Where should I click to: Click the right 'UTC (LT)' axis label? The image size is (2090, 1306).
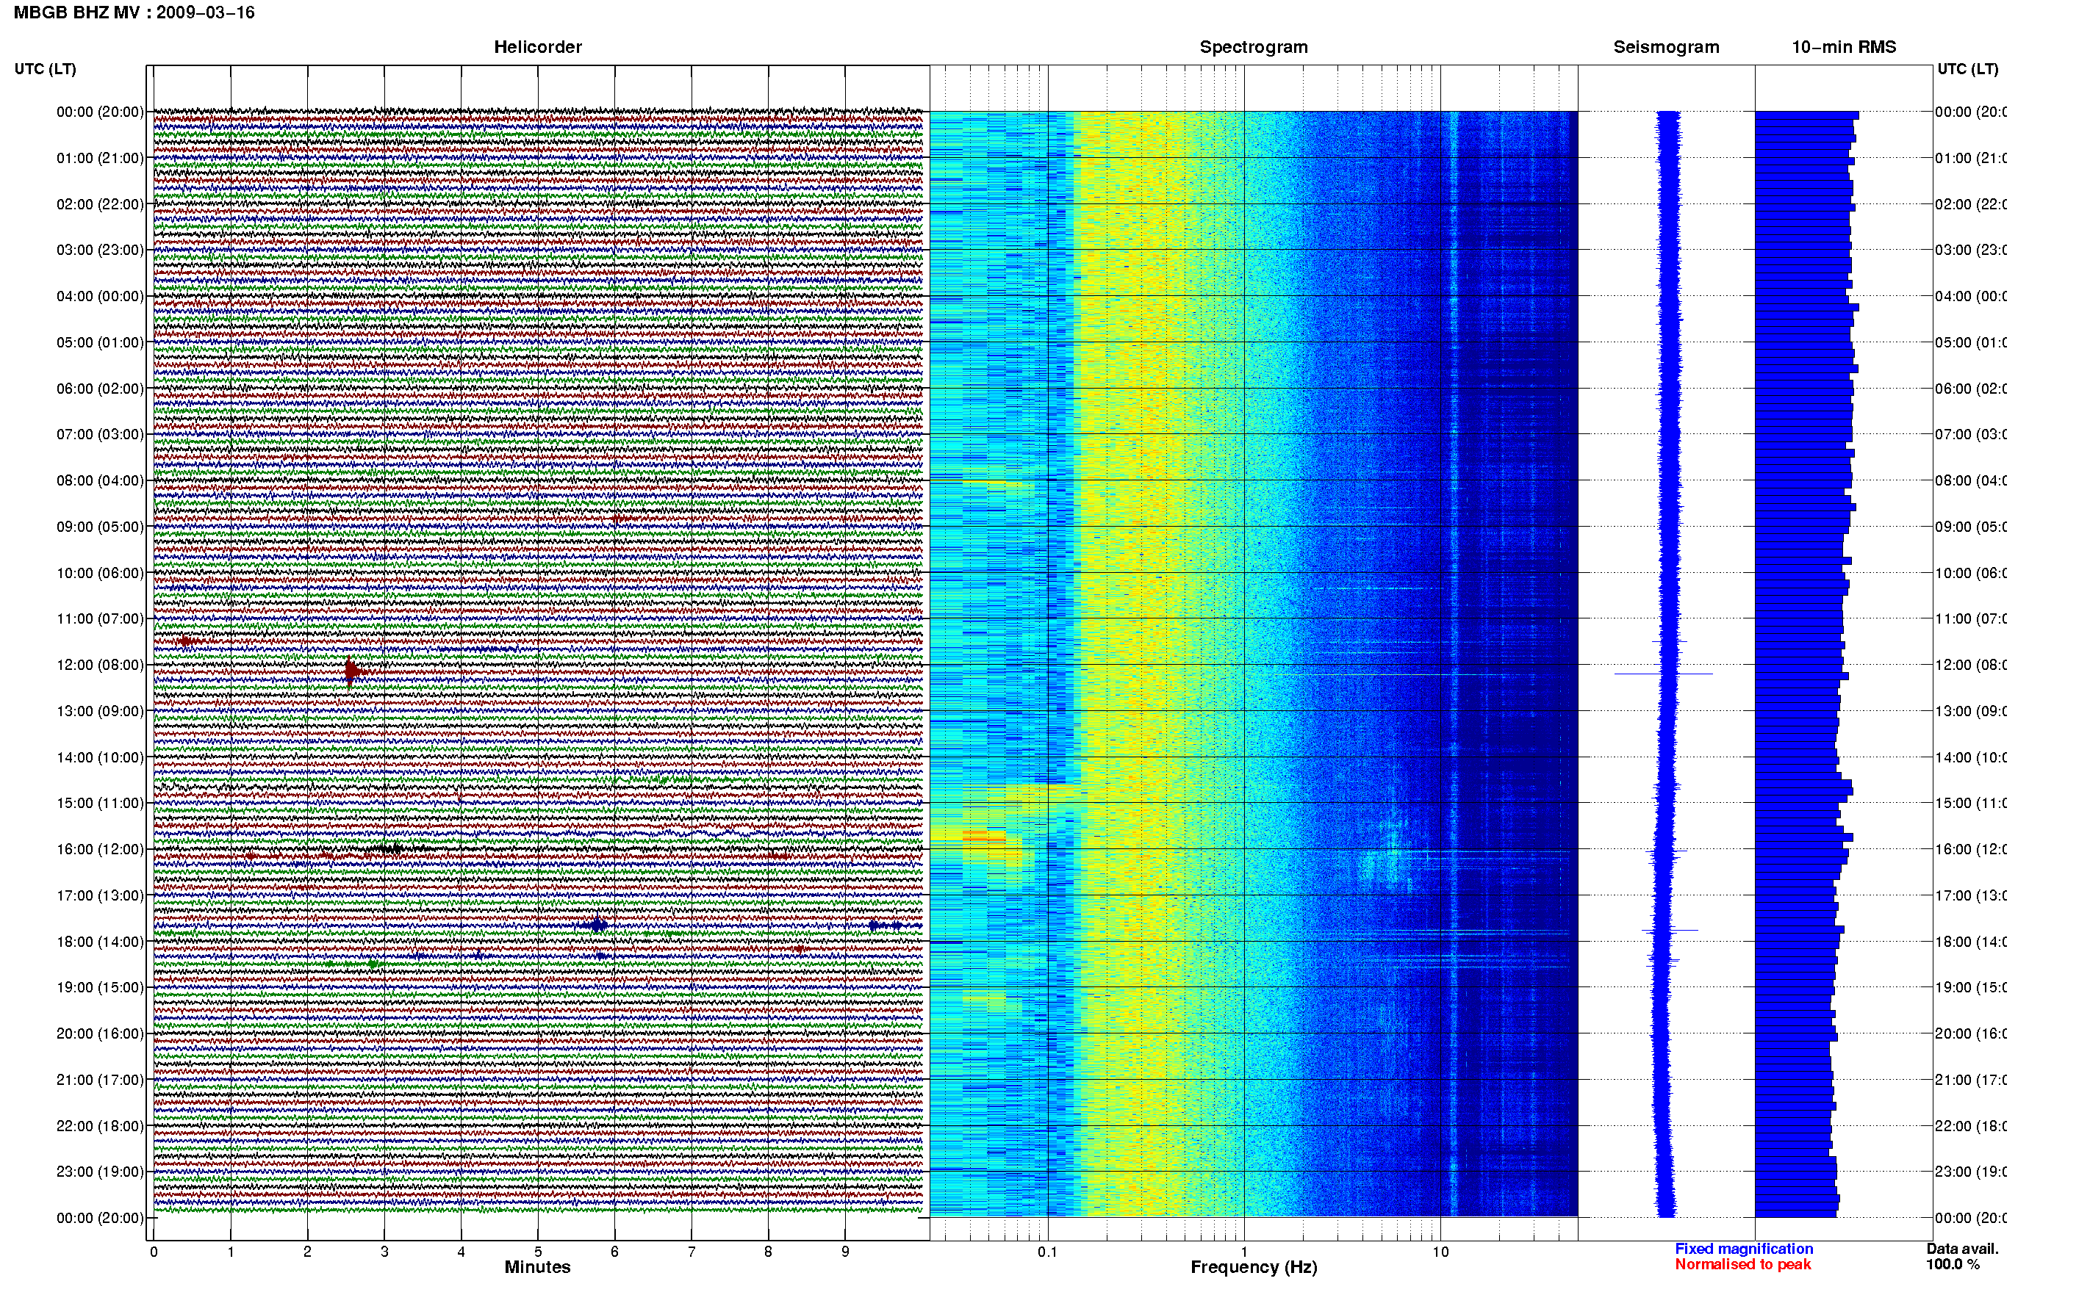(x=1967, y=69)
